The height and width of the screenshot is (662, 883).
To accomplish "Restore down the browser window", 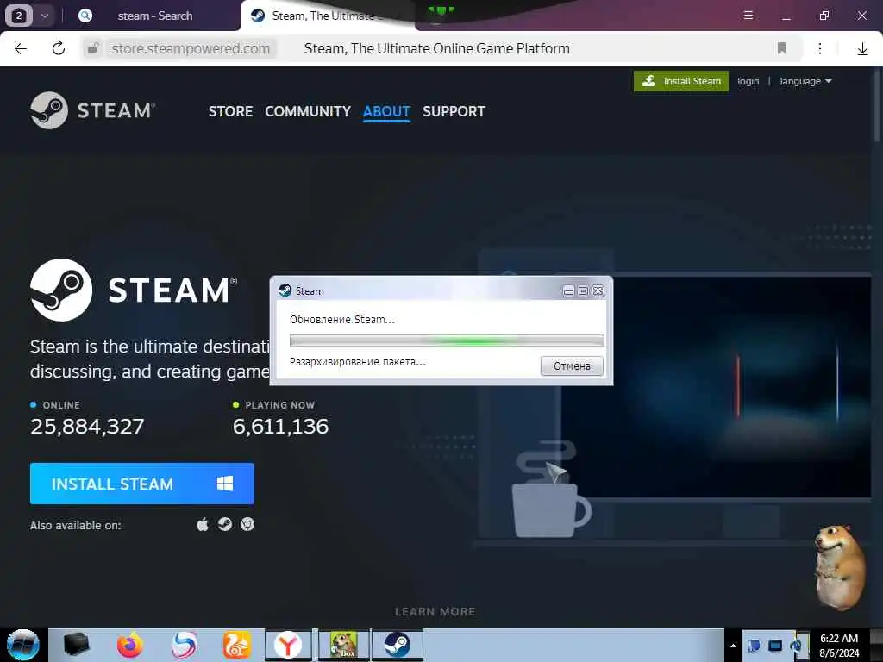I will pos(824,16).
